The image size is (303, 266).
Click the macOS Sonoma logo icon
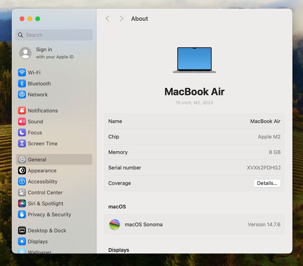[x=115, y=225]
